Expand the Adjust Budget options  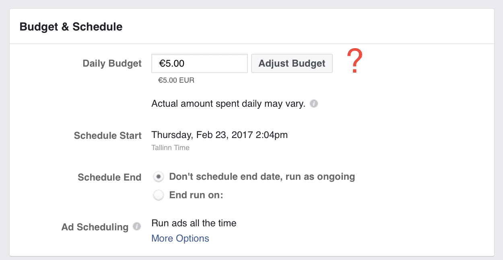pyautogui.click(x=292, y=63)
